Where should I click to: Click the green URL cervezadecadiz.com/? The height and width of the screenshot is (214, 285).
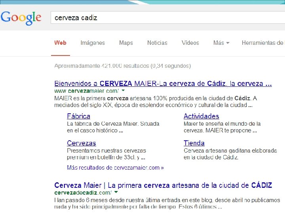point(83,193)
